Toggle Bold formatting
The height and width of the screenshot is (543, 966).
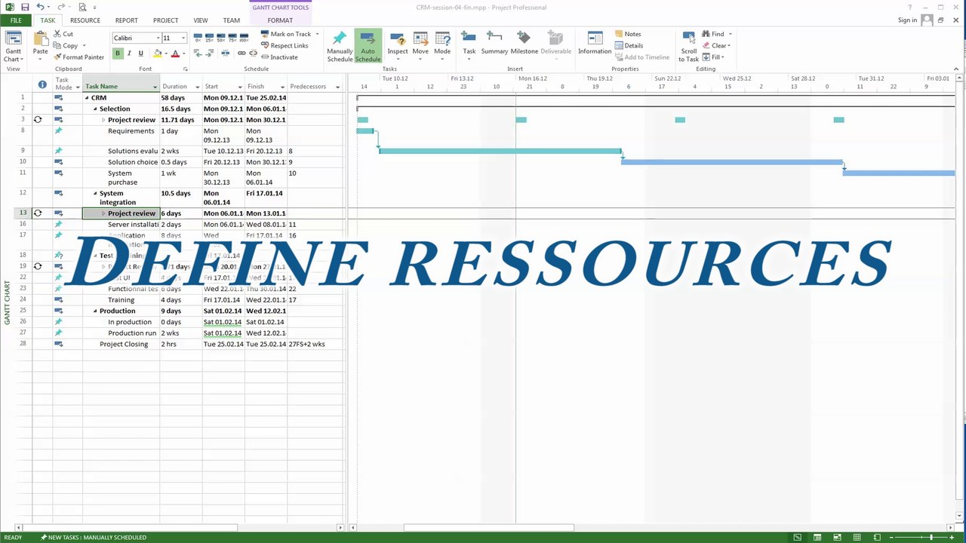[x=118, y=54]
